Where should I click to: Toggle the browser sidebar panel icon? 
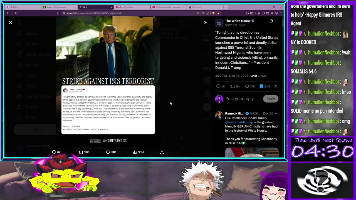coord(263,13)
